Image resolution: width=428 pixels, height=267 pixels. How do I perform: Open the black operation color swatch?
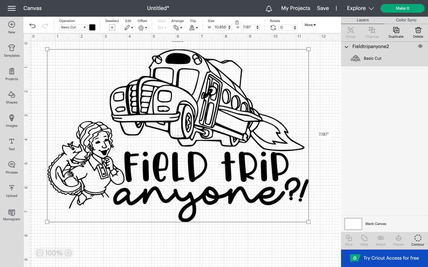(x=92, y=27)
